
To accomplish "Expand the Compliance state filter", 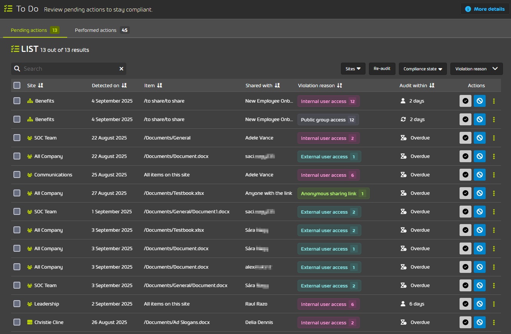I will tap(422, 69).
